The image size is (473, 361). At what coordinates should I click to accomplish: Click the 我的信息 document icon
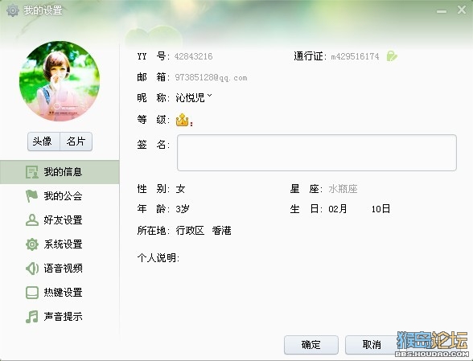click(x=32, y=172)
